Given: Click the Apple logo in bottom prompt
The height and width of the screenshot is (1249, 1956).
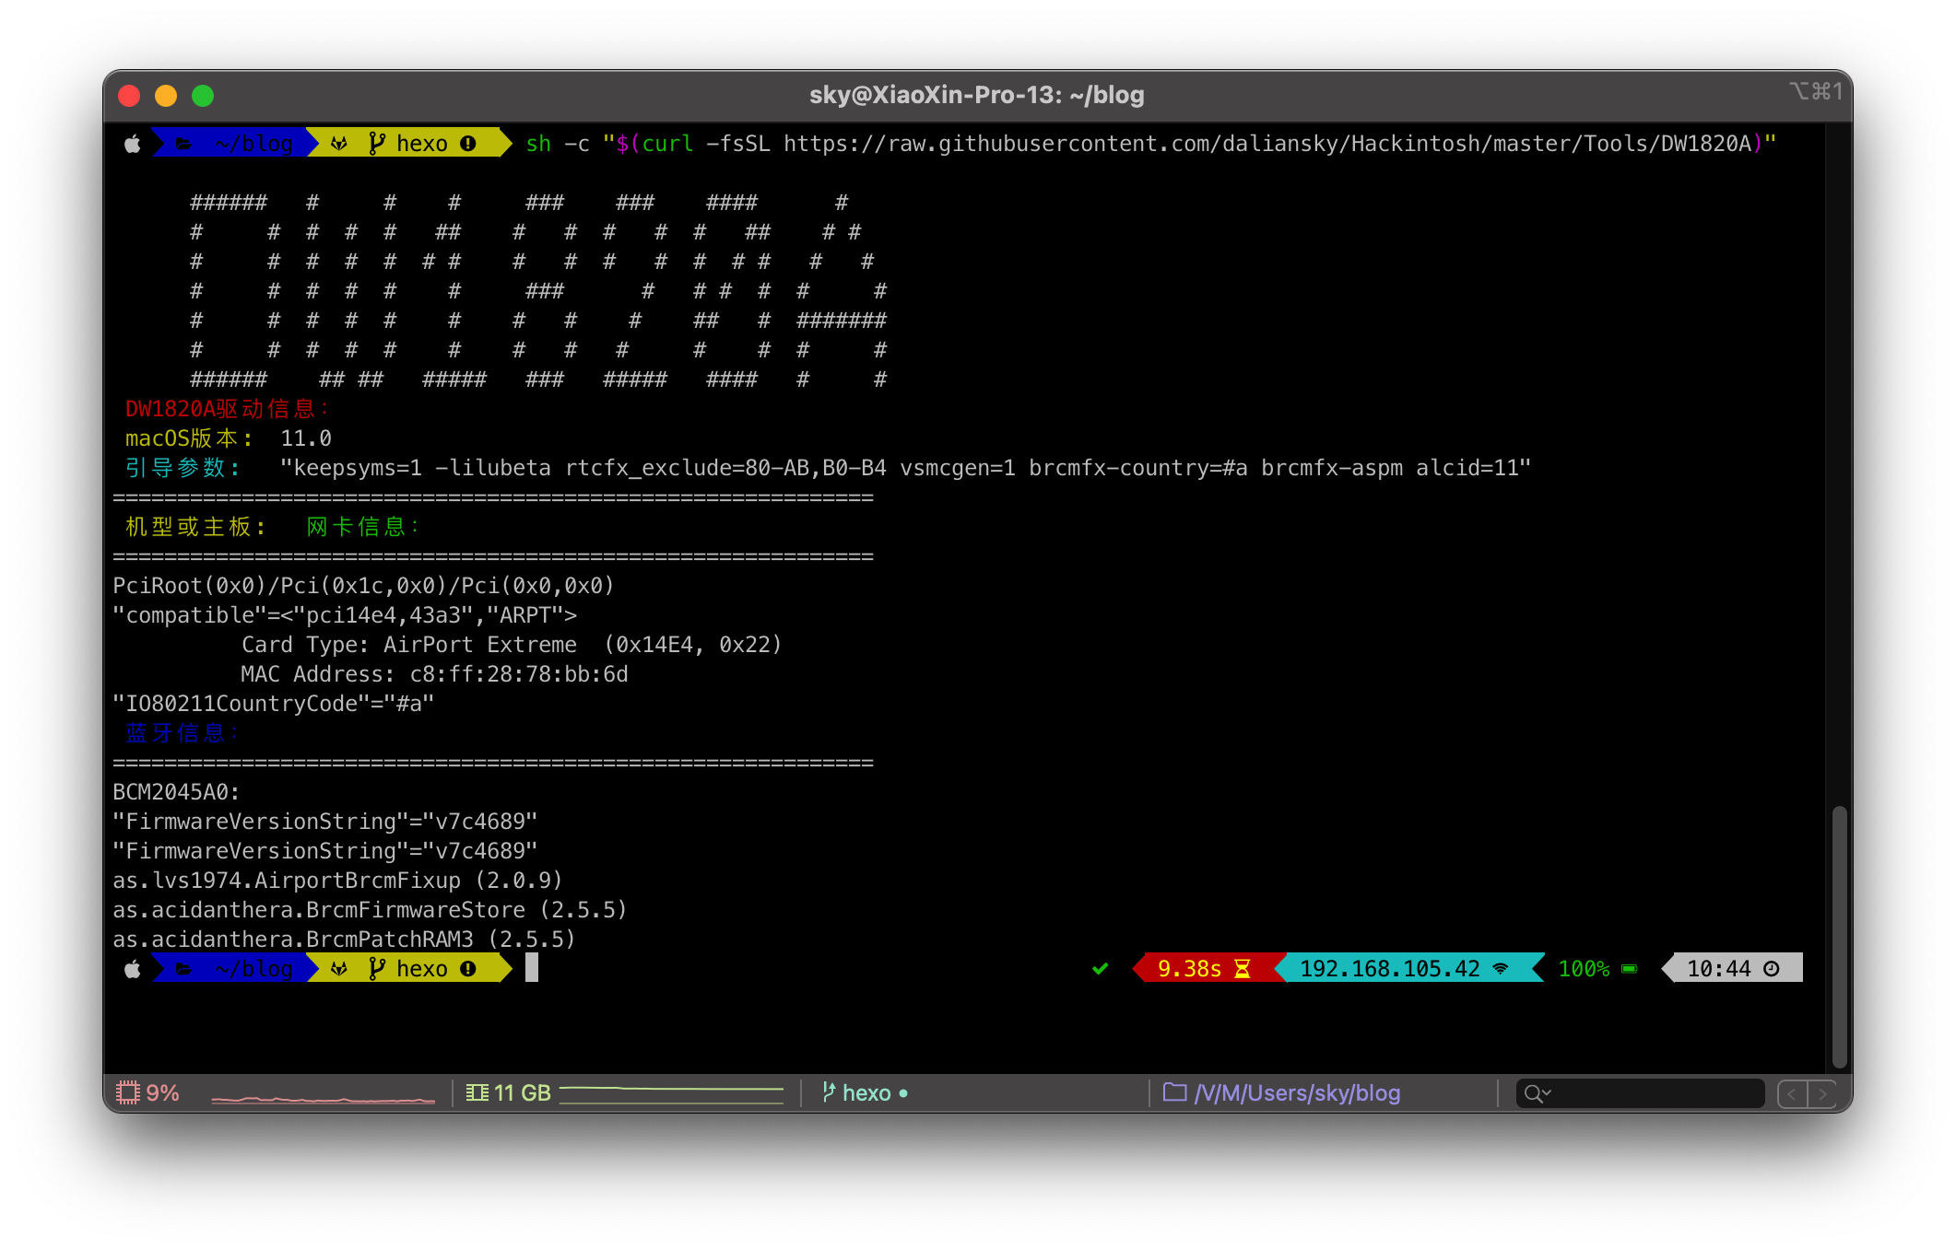Looking at the screenshot, I should (133, 969).
